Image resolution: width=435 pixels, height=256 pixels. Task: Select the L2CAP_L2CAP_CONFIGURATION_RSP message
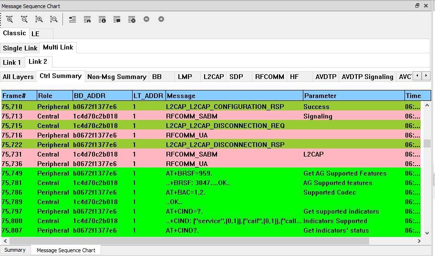click(x=225, y=107)
